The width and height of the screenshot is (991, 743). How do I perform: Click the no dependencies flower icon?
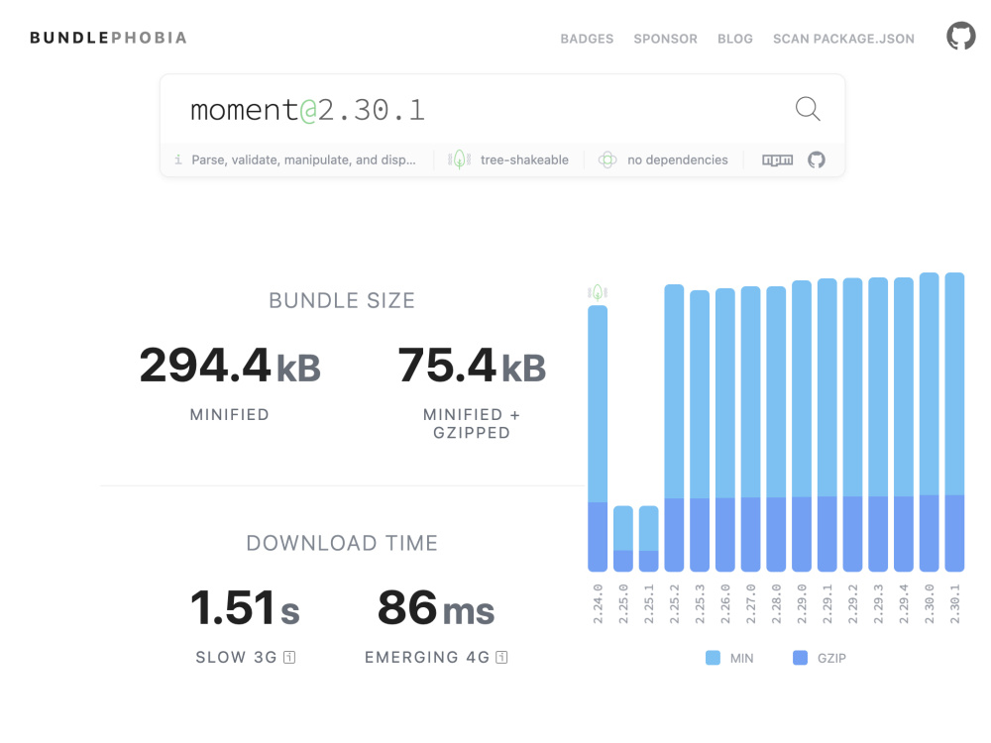pyautogui.click(x=607, y=159)
